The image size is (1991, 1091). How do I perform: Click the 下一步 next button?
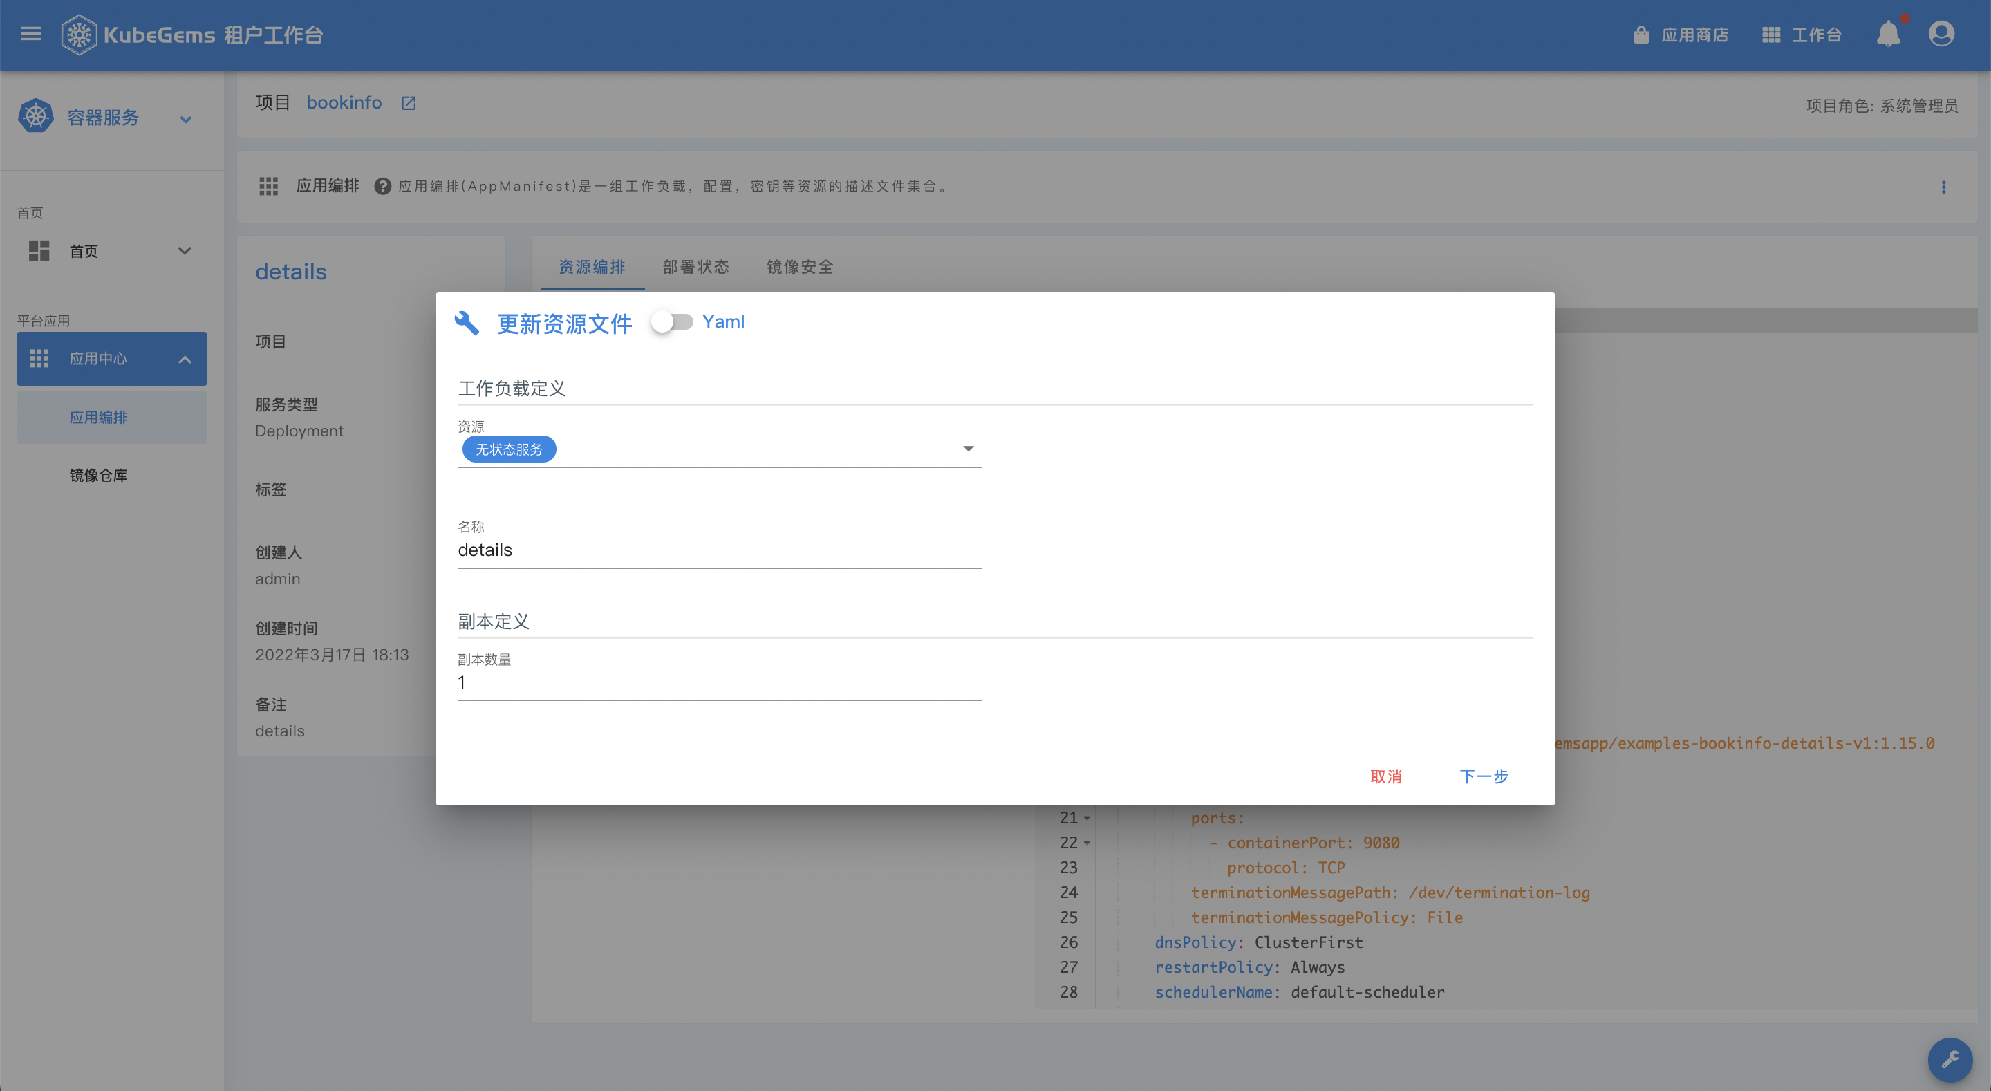tap(1483, 776)
